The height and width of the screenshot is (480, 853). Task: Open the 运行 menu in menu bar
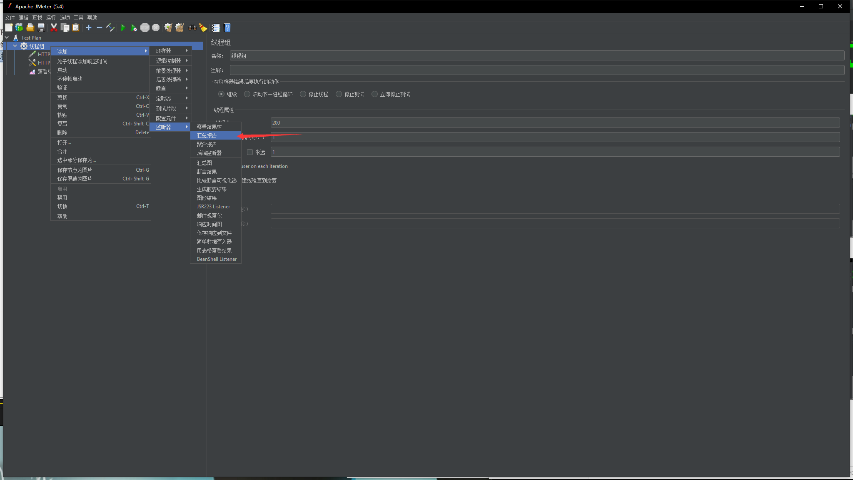point(51,17)
